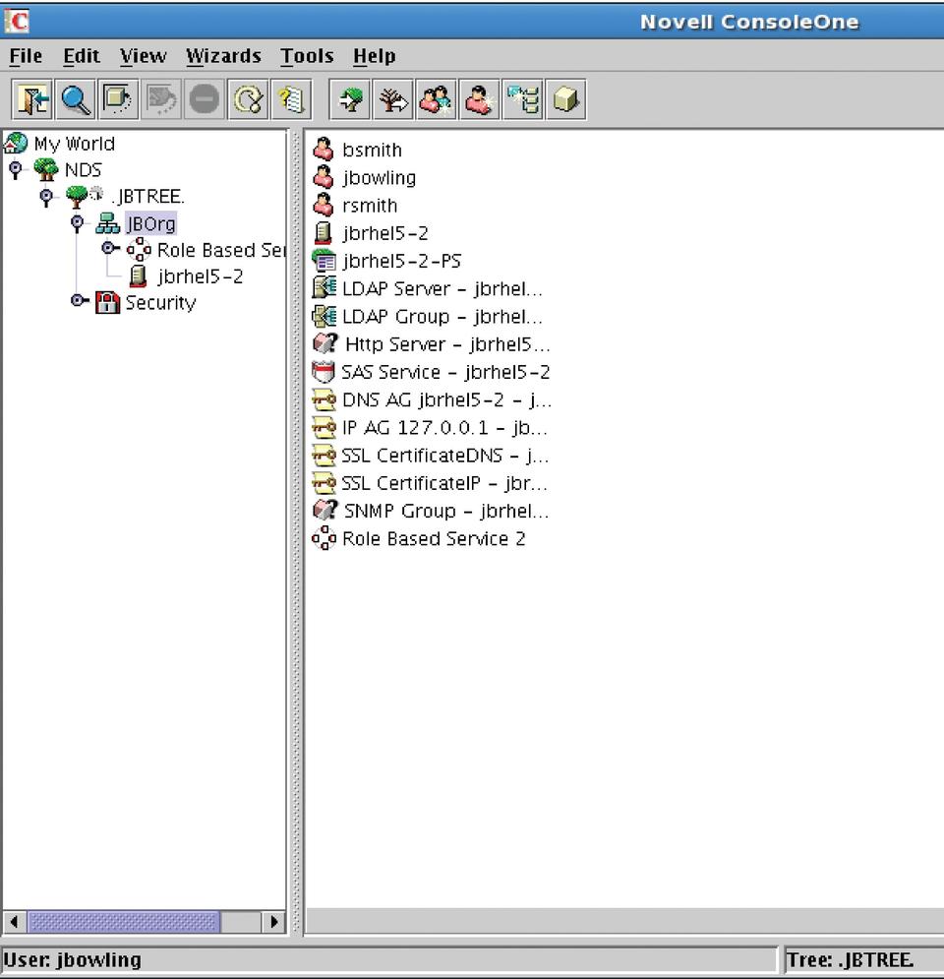Collapse the NDS tree node
Image resolution: width=944 pixels, height=979 pixels.
16,170
